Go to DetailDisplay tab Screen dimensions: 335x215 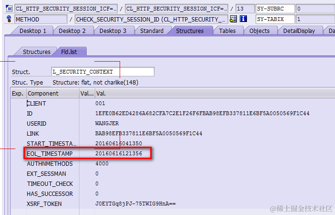pos(299,31)
